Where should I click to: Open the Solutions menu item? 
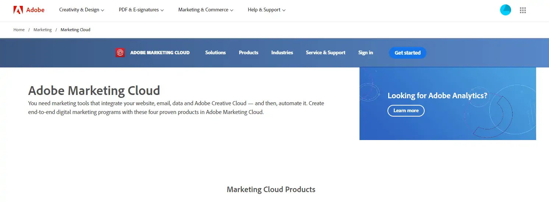[x=216, y=53]
